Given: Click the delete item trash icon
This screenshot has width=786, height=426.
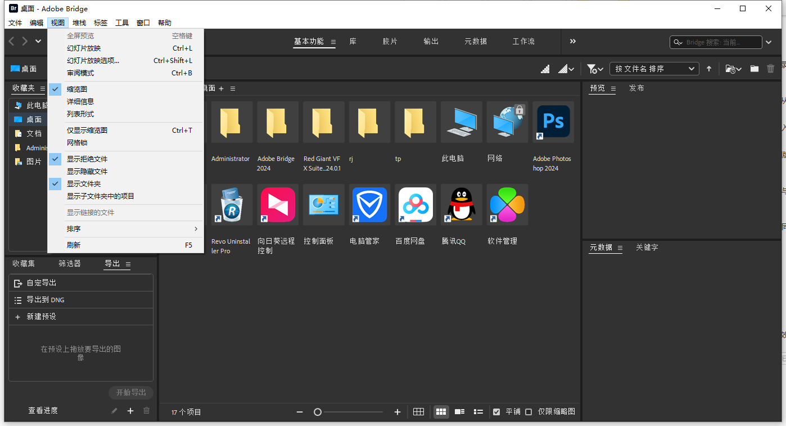Looking at the screenshot, I should click(770, 68).
